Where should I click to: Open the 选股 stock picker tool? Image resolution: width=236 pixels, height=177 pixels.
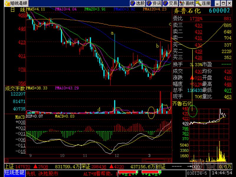click(138, 3)
